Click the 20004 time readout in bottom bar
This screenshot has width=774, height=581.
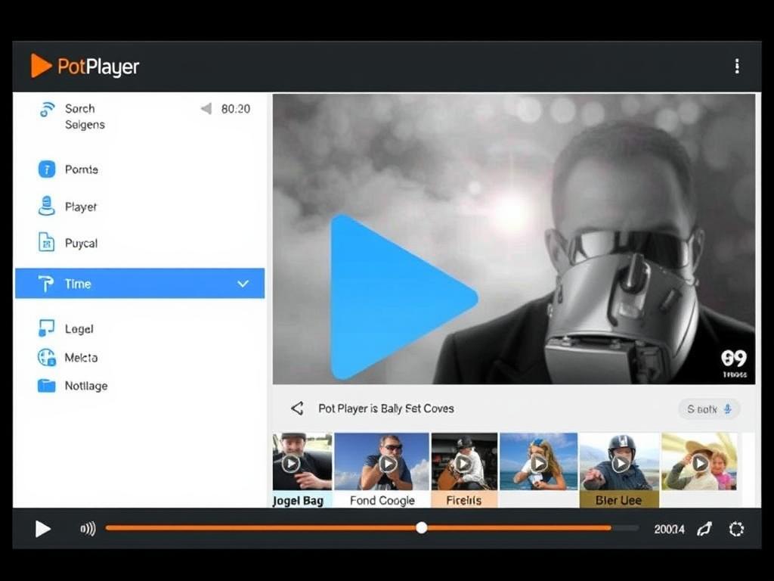coord(670,529)
